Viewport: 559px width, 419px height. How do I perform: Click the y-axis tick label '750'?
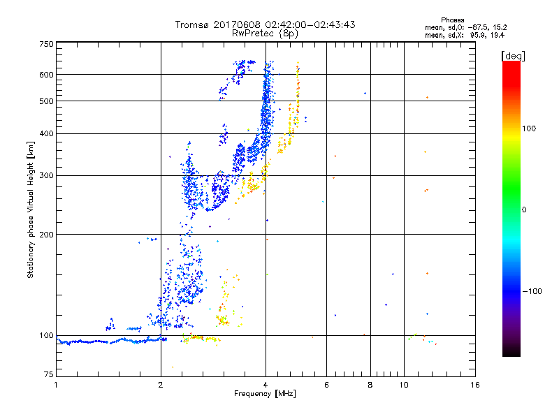pos(46,44)
